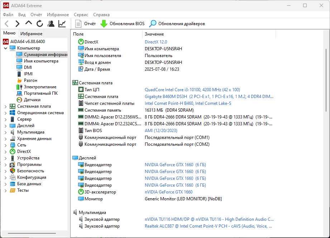Image resolution: width=330 pixels, height=238 pixels.
Task: Click the Хранение данных storage icon
Action: pos(13,139)
